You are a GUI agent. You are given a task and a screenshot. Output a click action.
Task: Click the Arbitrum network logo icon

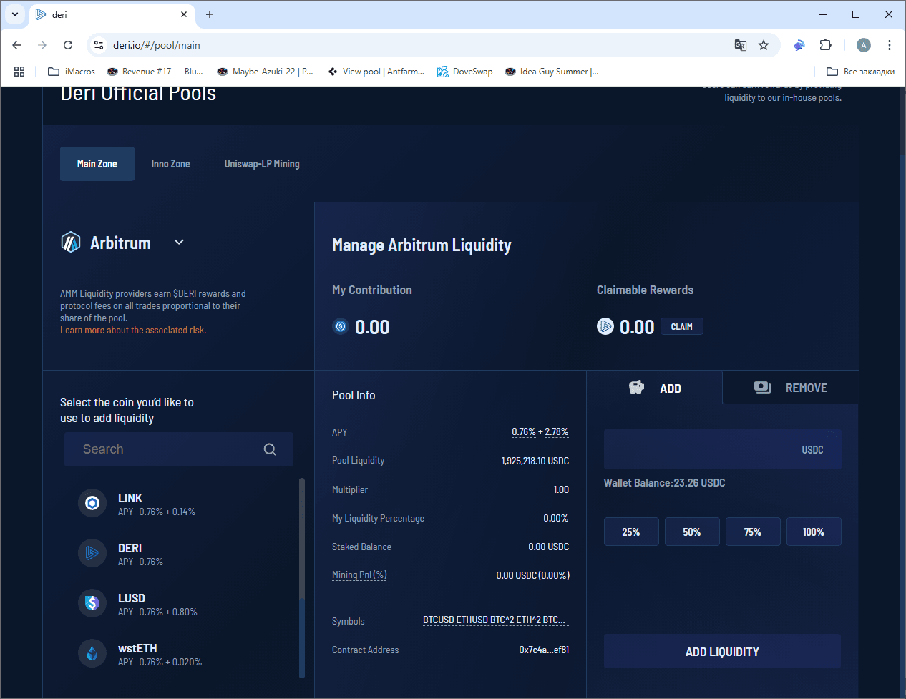pyautogui.click(x=71, y=243)
